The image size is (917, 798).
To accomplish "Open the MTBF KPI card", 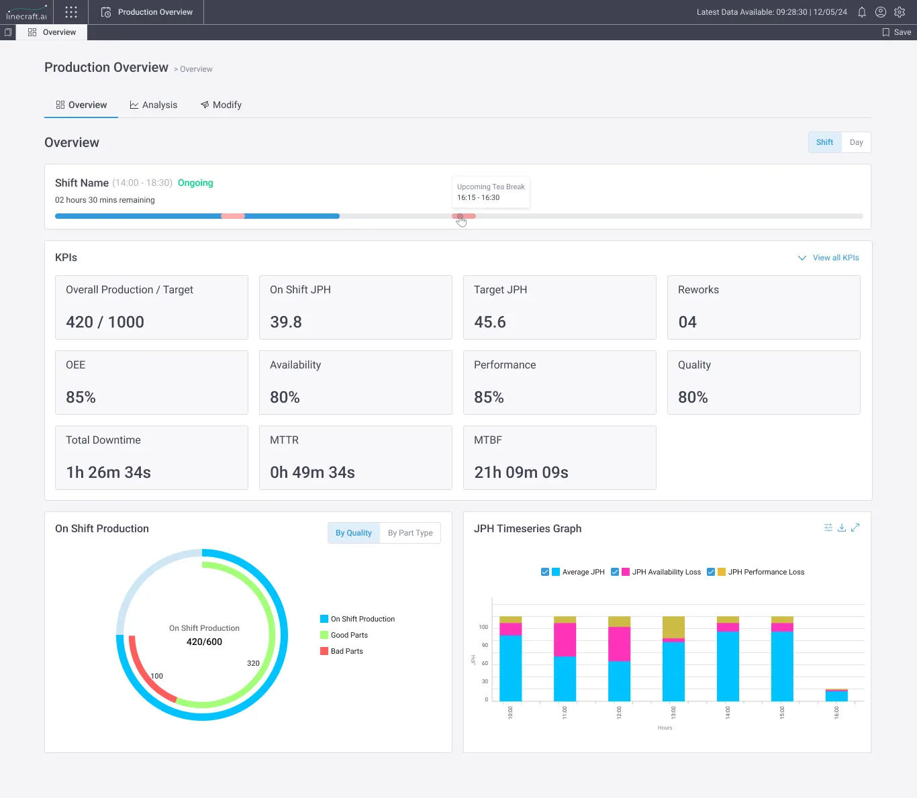I will coord(560,458).
